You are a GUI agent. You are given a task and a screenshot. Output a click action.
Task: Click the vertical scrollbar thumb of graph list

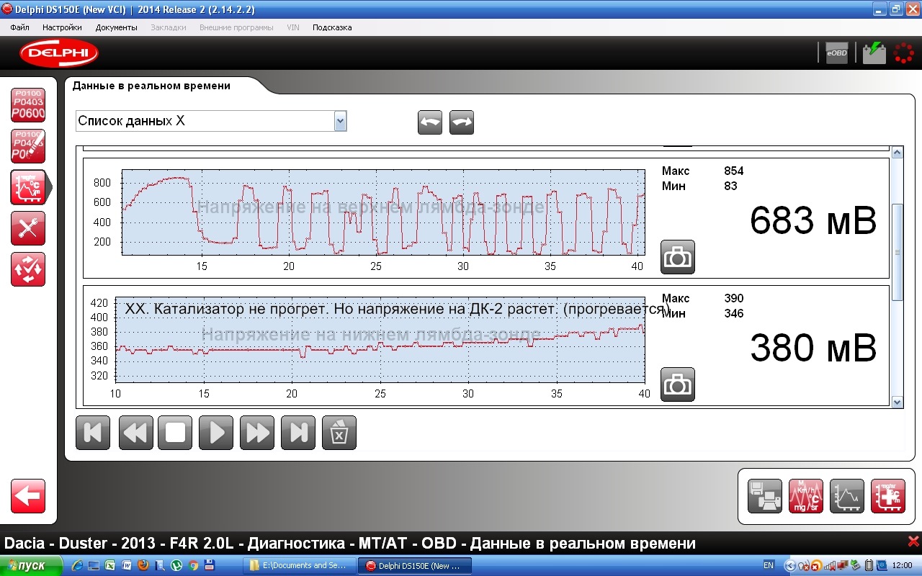pos(898,252)
